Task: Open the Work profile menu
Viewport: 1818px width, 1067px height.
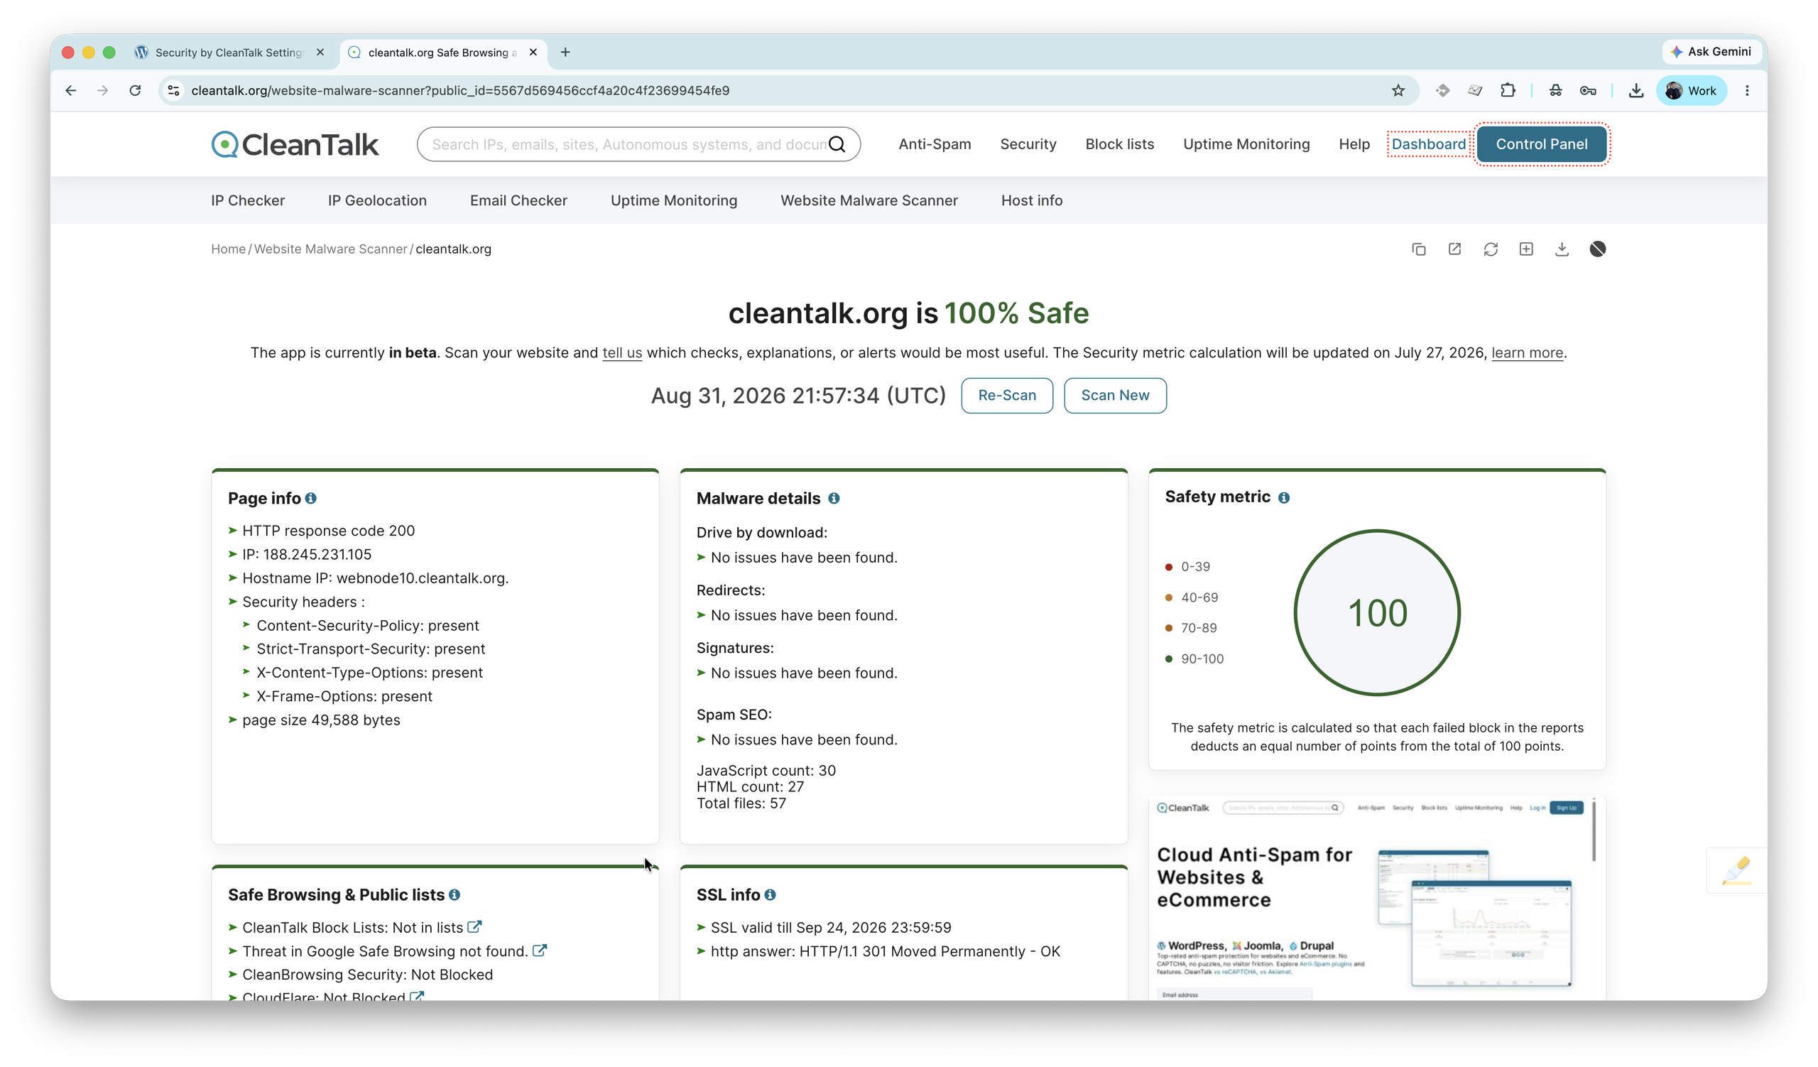Action: (1690, 91)
